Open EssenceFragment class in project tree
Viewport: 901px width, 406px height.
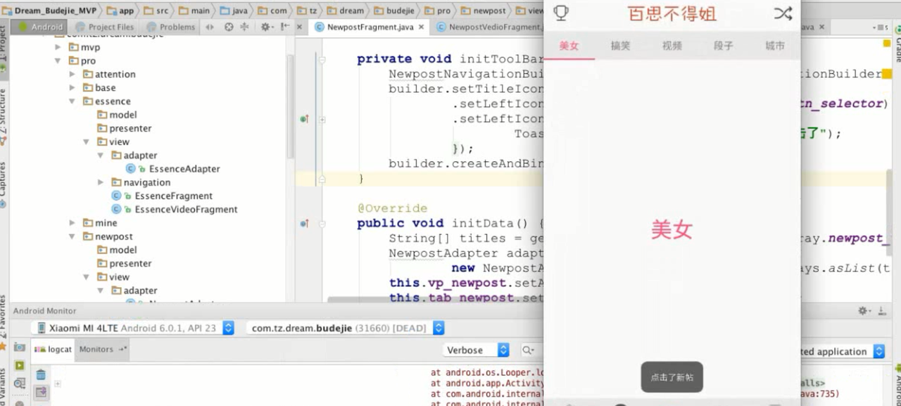point(163,196)
